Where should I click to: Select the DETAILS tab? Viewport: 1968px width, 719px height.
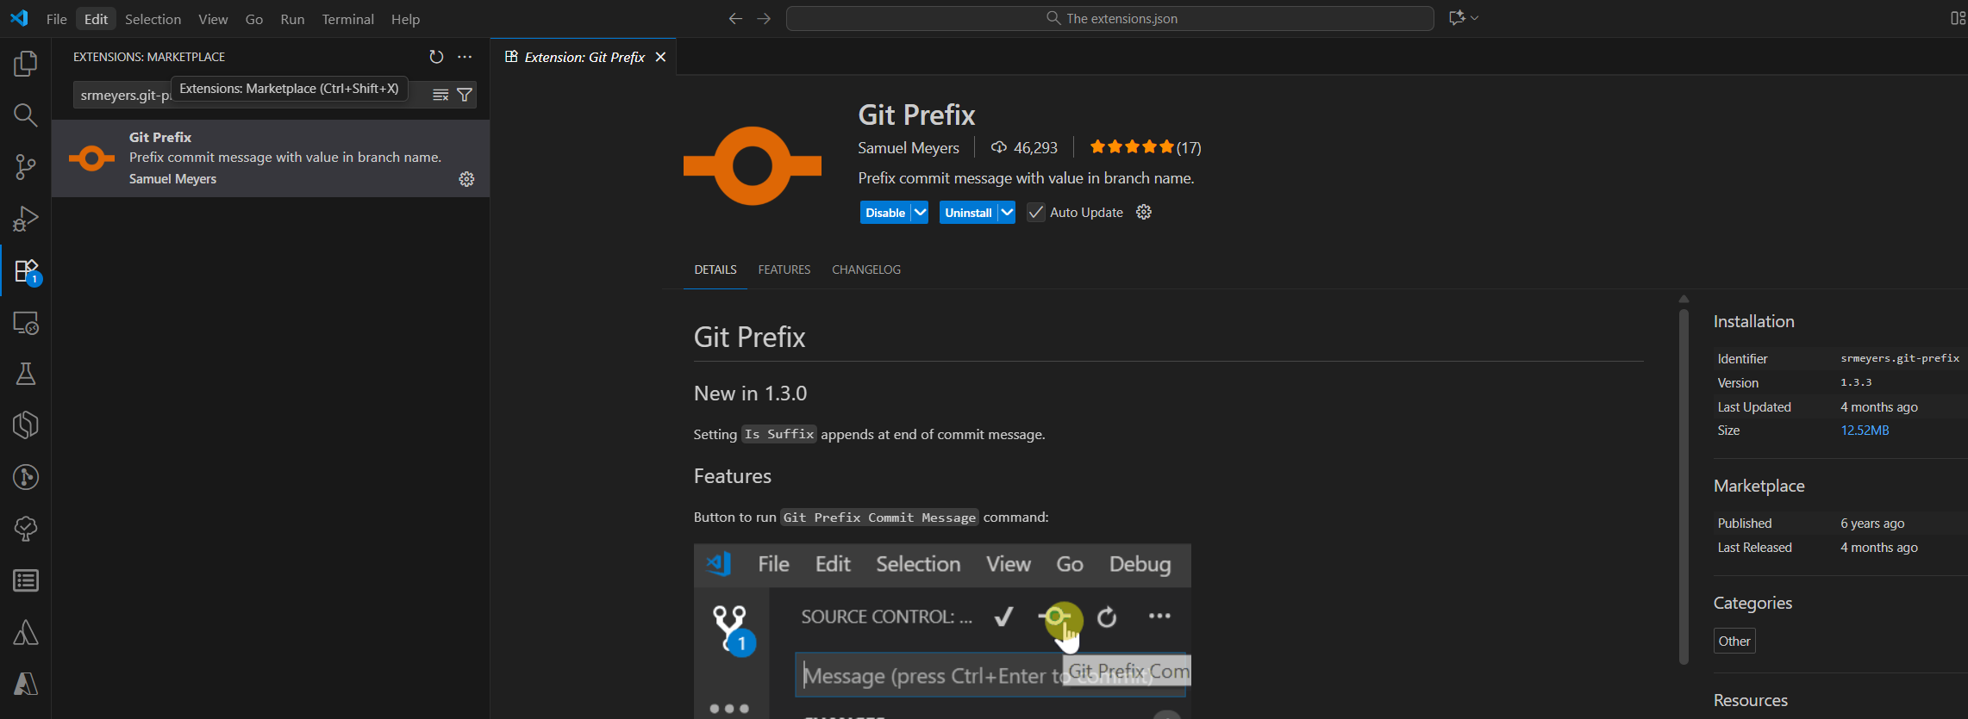click(x=715, y=270)
